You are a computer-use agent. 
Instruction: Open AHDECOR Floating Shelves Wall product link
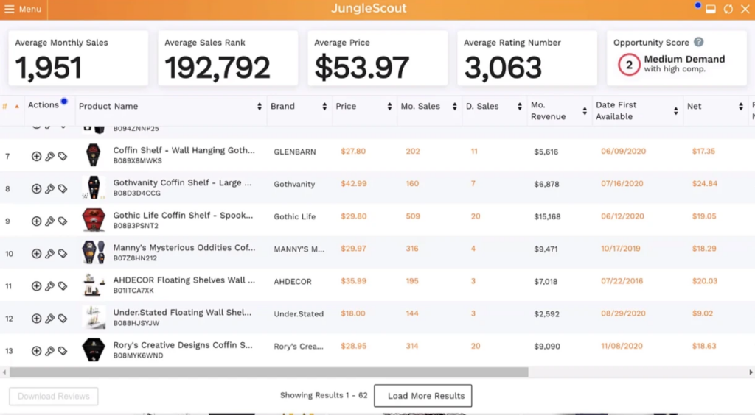pos(184,280)
